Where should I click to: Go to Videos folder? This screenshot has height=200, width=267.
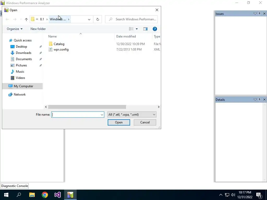coord(20,78)
